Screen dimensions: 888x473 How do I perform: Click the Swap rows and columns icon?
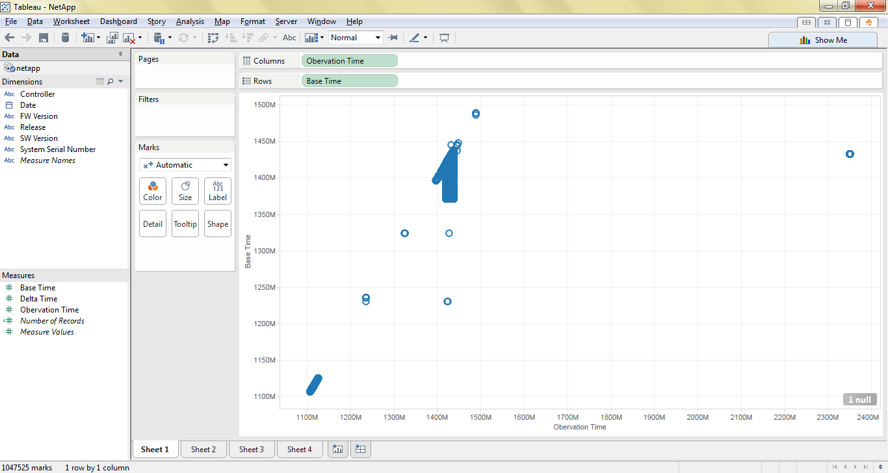click(x=213, y=38)
